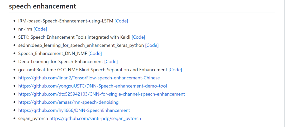Visit Code link for Deep-Learning-for-Speech-Enhancement
The width and height of the screenshot is (285, 127).
(111, 62)
